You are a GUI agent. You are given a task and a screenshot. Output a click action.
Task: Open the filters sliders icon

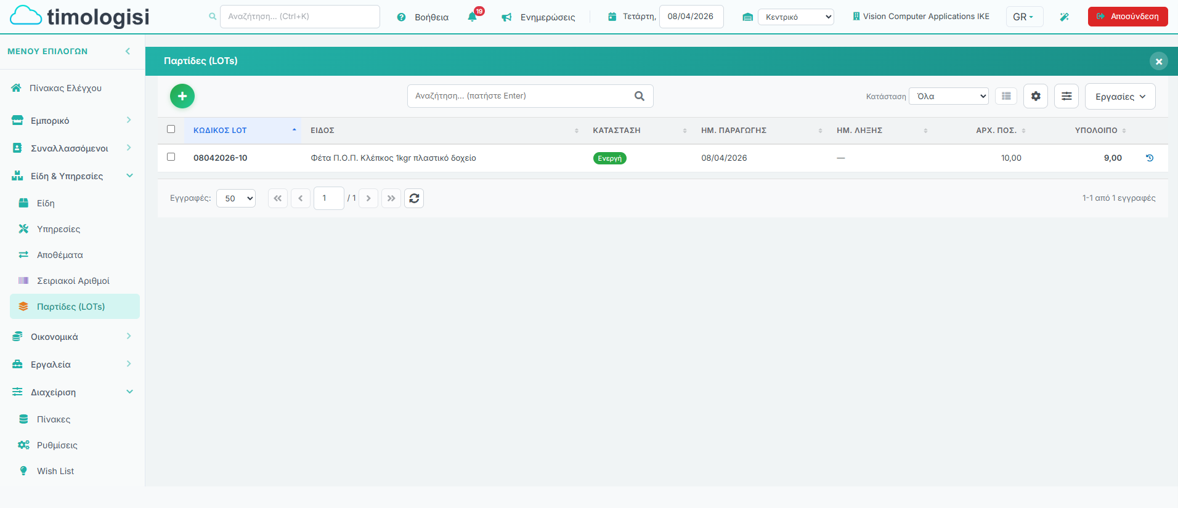tap(1066, 96)
